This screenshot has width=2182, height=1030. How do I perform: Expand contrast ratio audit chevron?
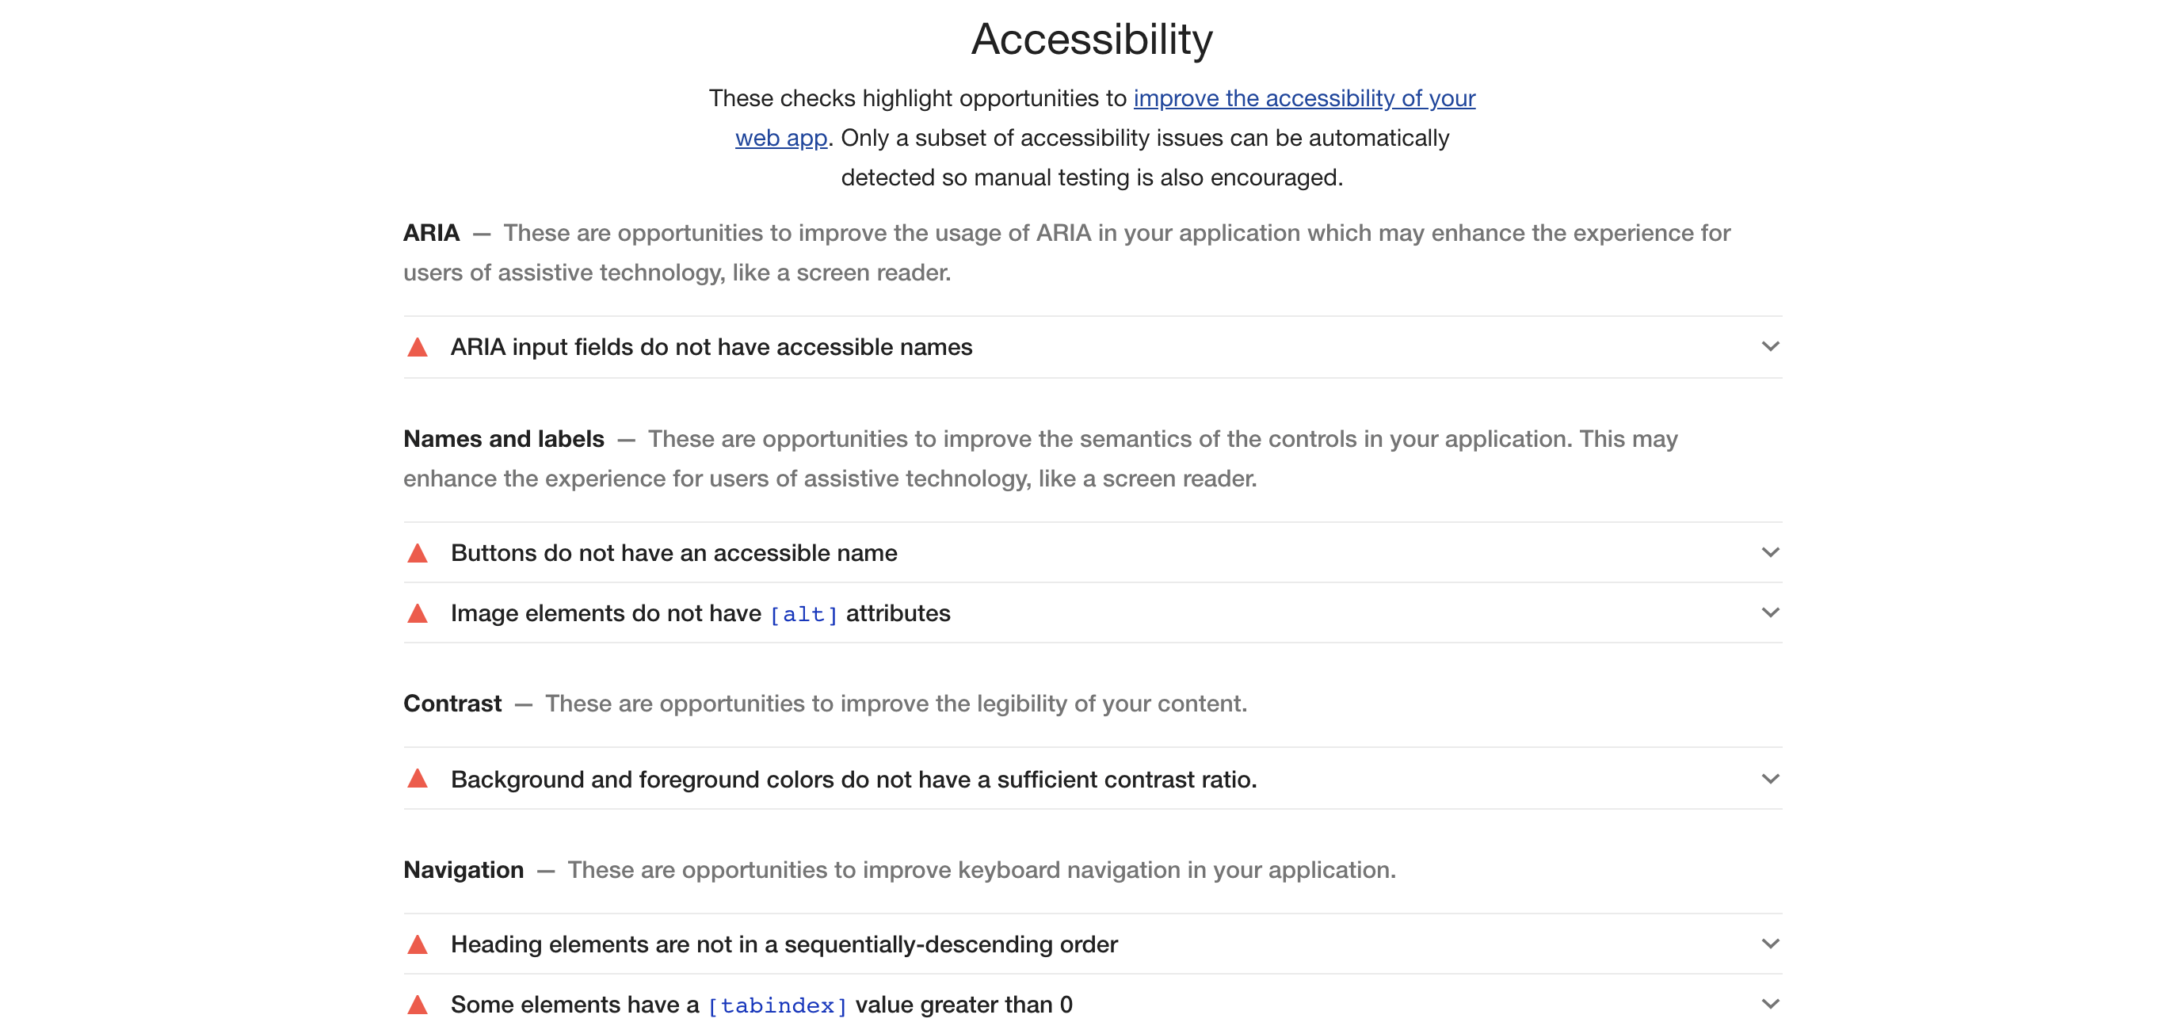tap(1769, 778)
